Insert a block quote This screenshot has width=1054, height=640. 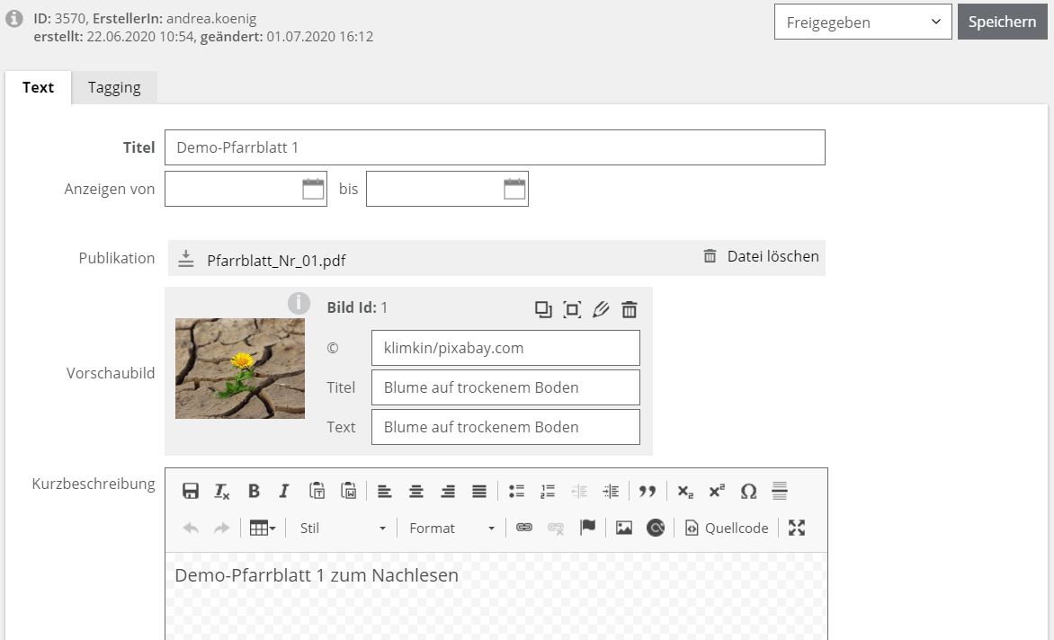[647, 491]
